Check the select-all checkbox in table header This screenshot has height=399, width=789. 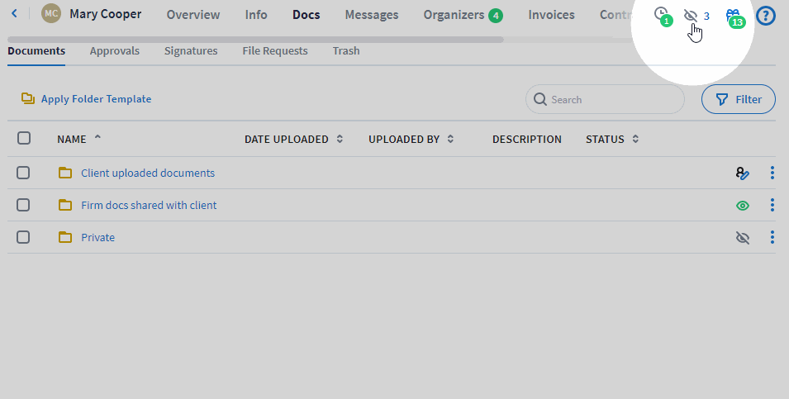(24, 139)
